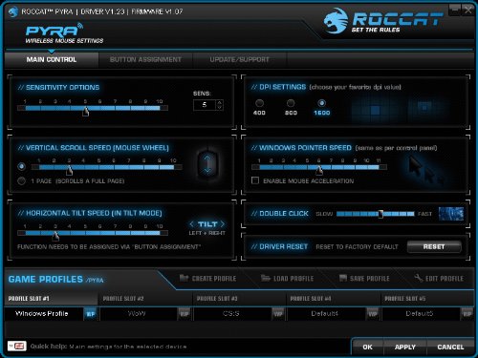Click the Edit Profile wrench icon
This screenshot has height=358, width=478.
point(419,278)
